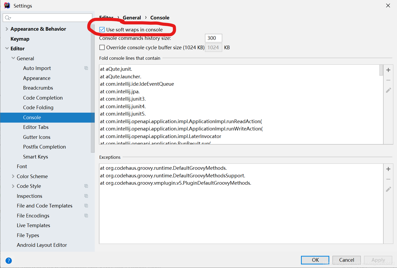Click project-level icon next to Inspections
Viewport: 397px width, 268px height.
pyautogui.click(x=86, y=196)
